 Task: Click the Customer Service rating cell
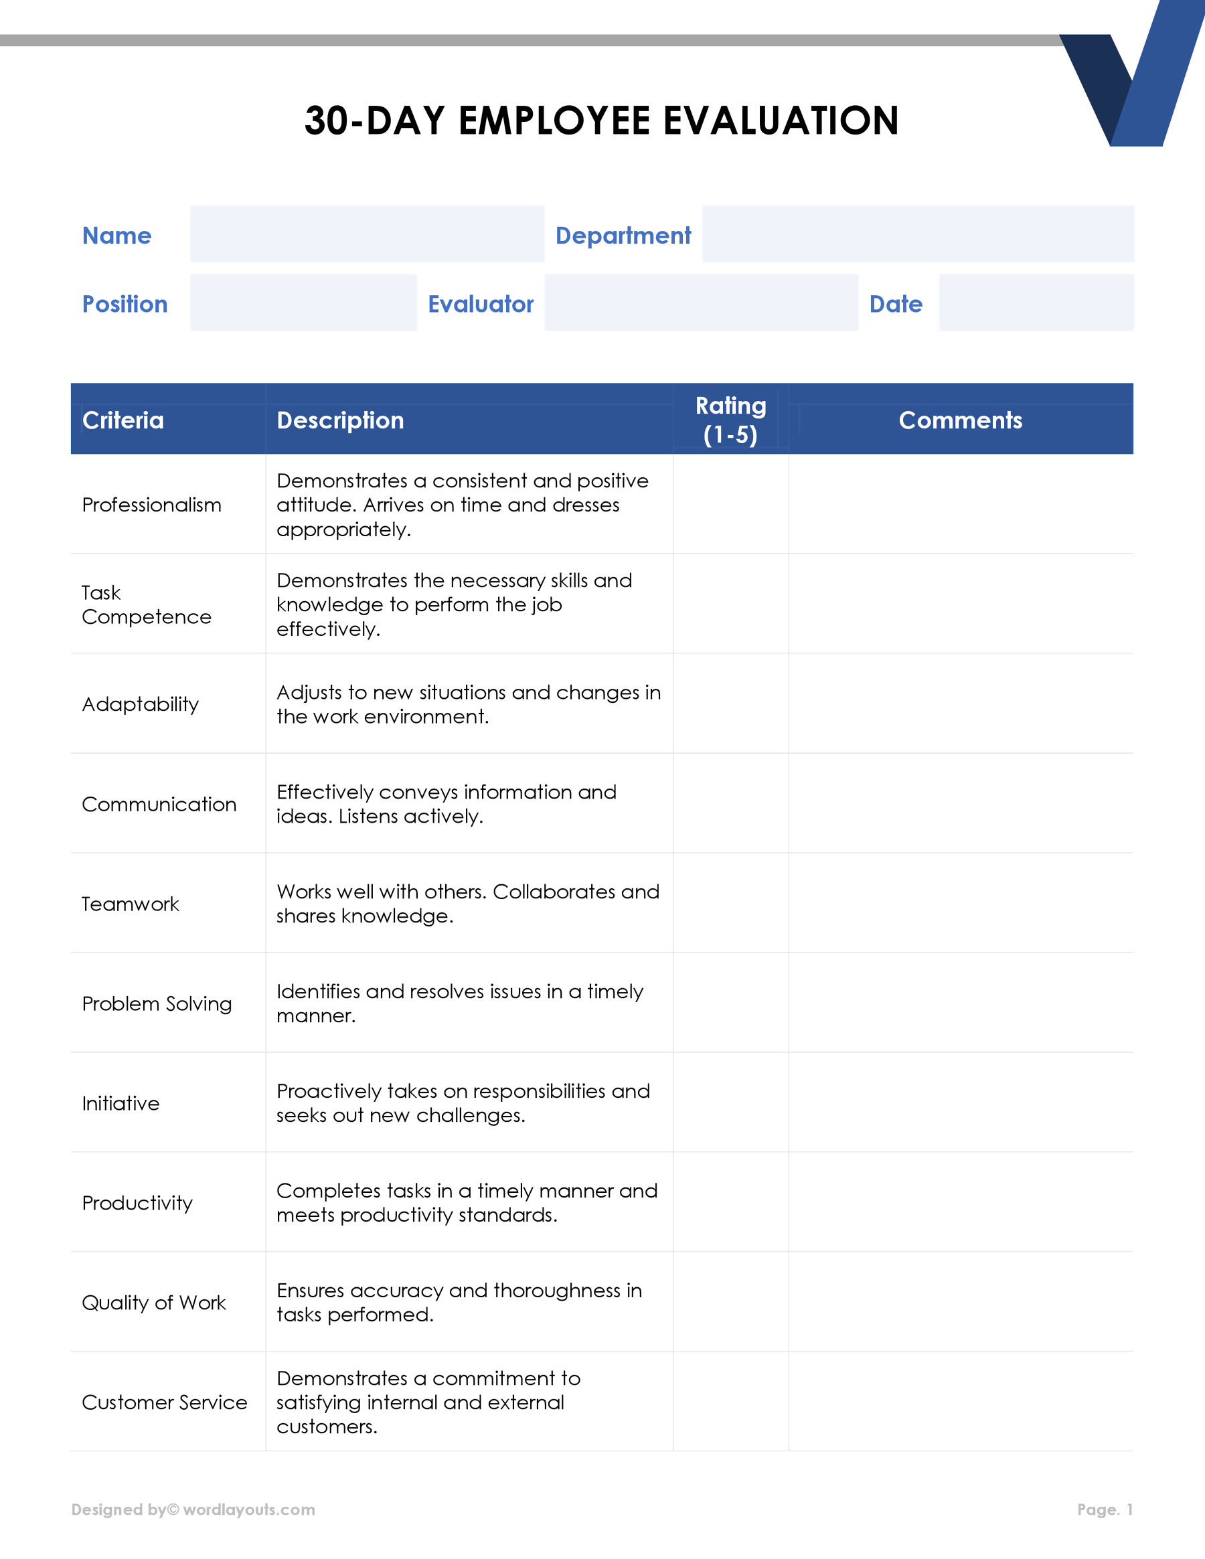[730, 1401]
